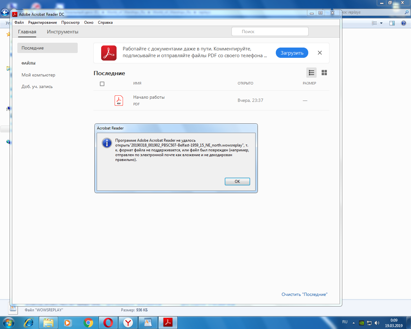This screenshot has height=329, width=411.
Task: Select Последние in the sidebar
Action: click(48, 48)
